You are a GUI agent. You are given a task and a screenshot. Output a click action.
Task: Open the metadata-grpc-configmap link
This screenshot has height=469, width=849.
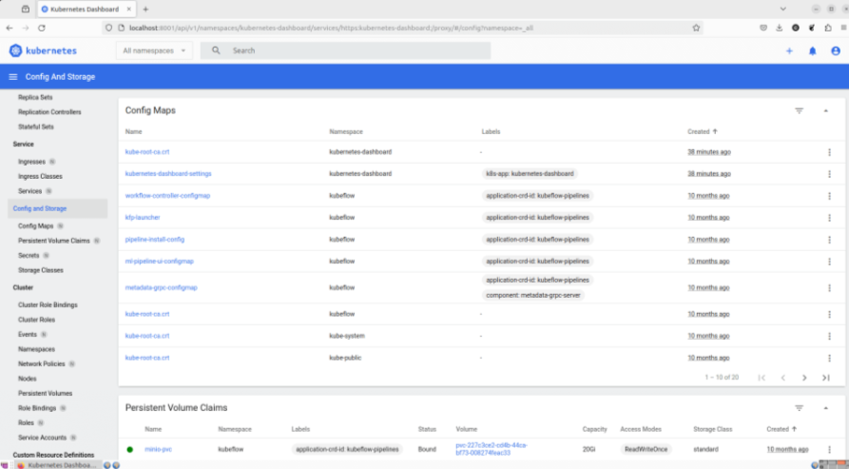[162, 287]
